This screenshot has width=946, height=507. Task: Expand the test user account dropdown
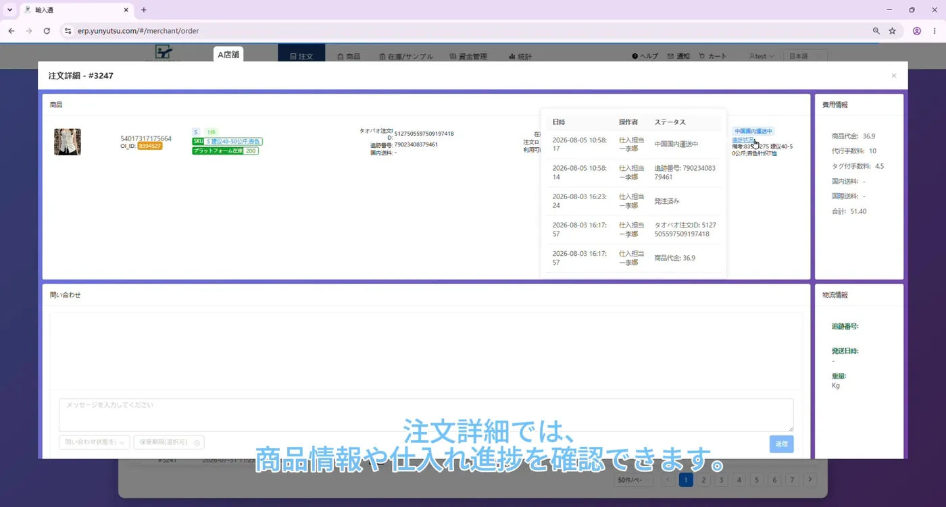click(x=762, y=56)
